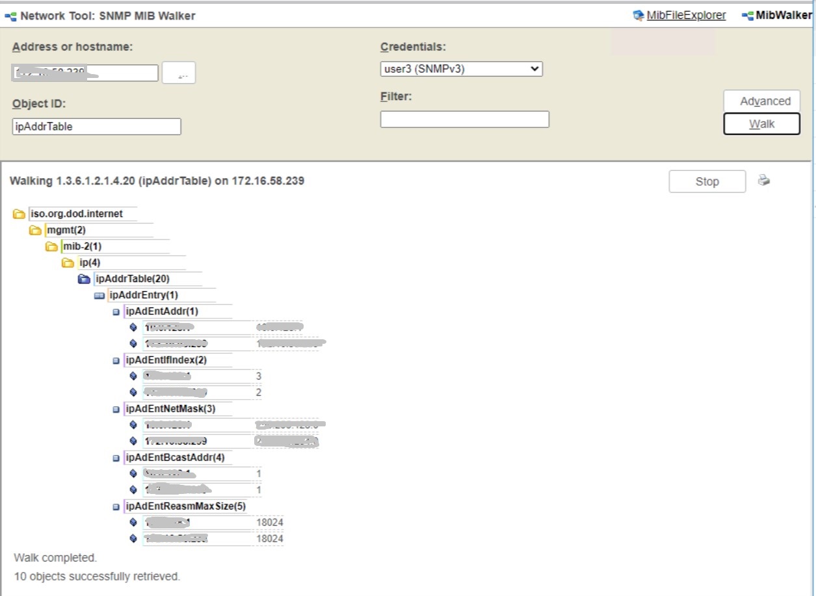Click inside the Filter input field
Image resolution: width=816 pixels, height=596 pixels.
click(464, 119)
